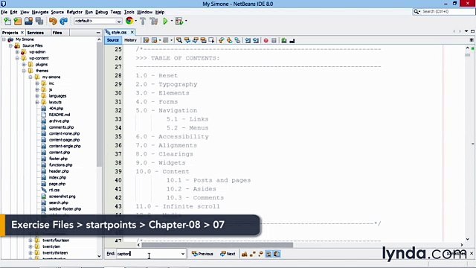Click the Open Project toolbar icon
The image size is (476, 268).
(x=28, y=21)
